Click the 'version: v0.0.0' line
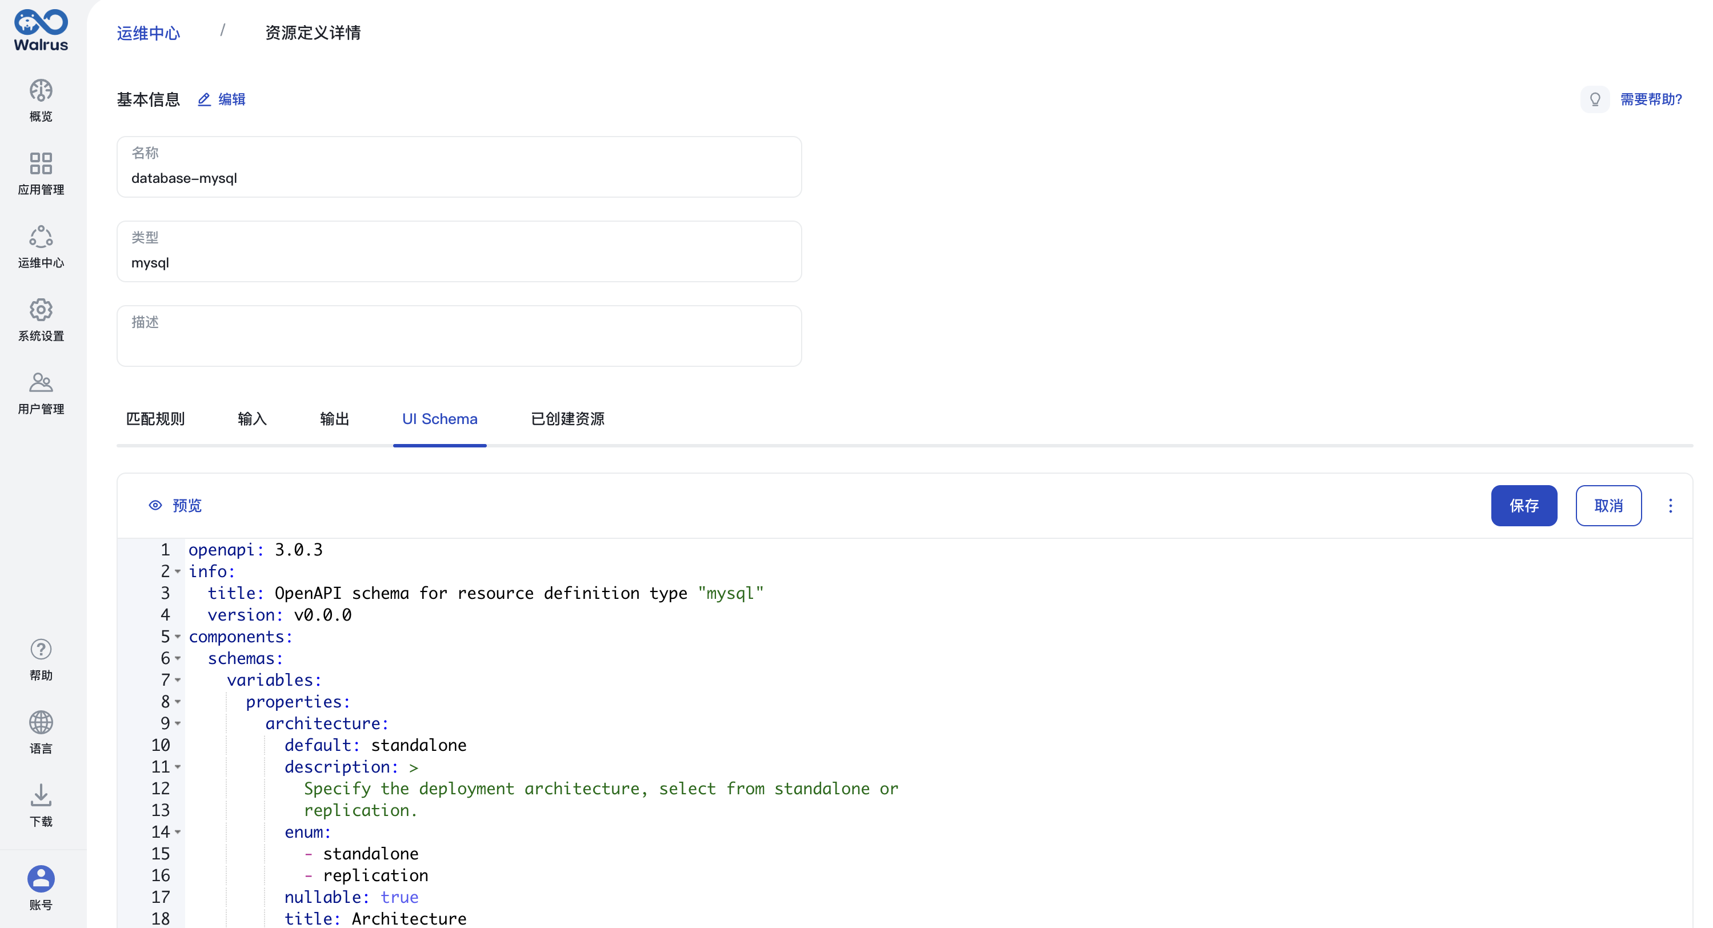 (x=279, y=615)
